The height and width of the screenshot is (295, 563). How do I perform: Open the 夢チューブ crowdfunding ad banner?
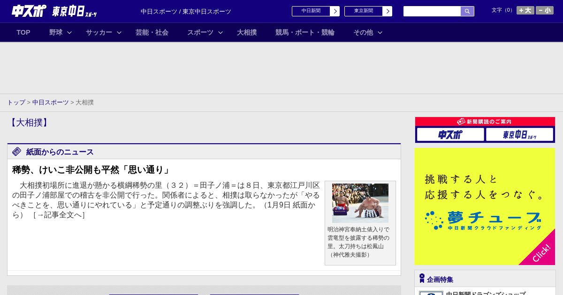pyautogui.click(x=485, y=206)
